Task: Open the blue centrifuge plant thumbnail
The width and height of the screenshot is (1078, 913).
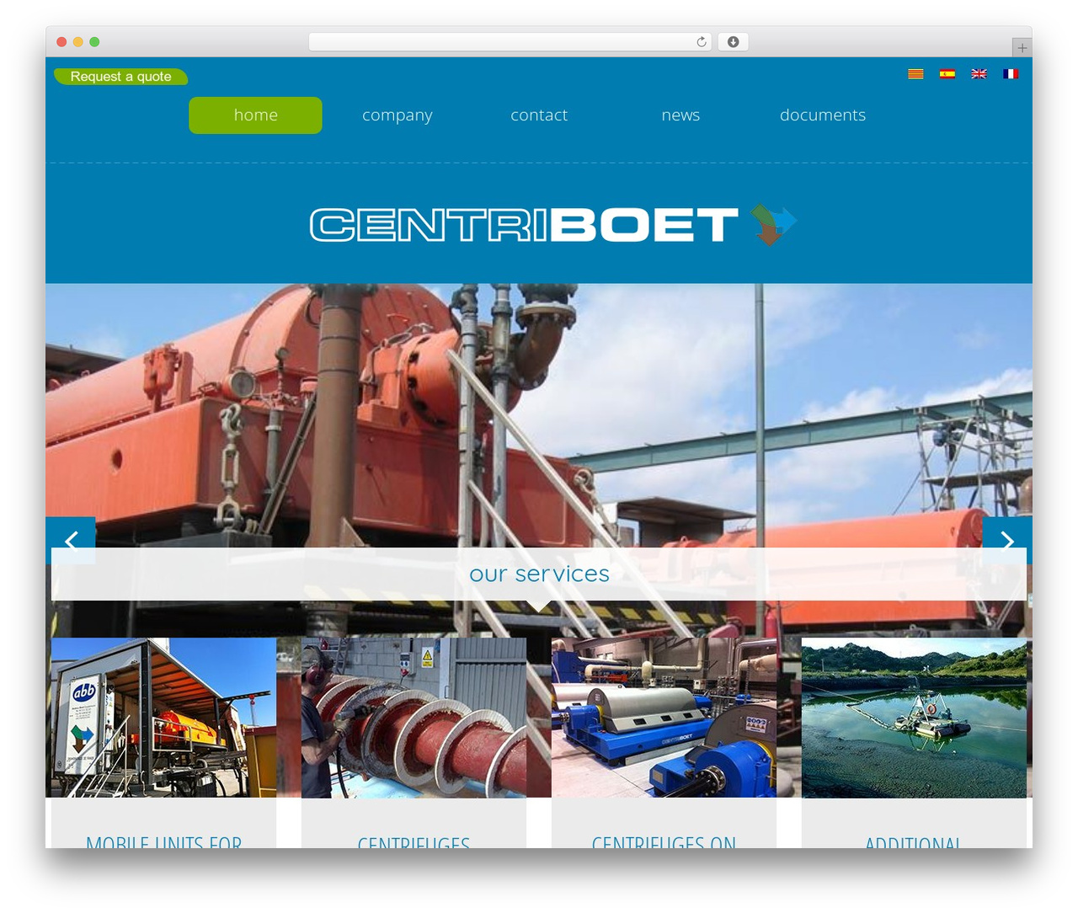Action: pyautogui.click(x=664, y=718)
